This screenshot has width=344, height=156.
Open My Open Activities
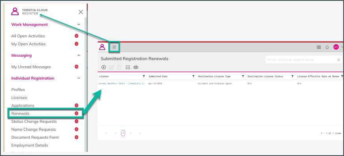[x=28, y=44]
